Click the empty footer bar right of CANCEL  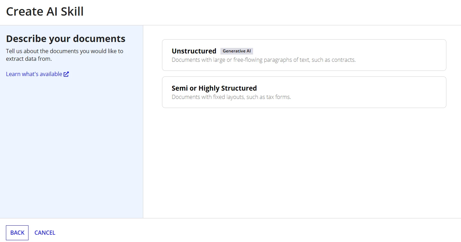[x=257, y=230]
